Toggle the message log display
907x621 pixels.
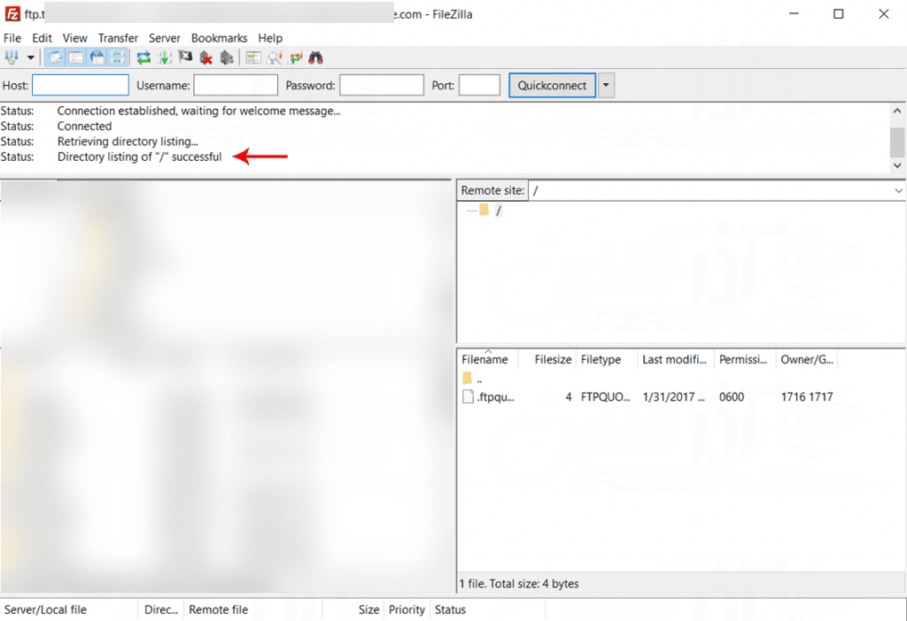point(55,57)
